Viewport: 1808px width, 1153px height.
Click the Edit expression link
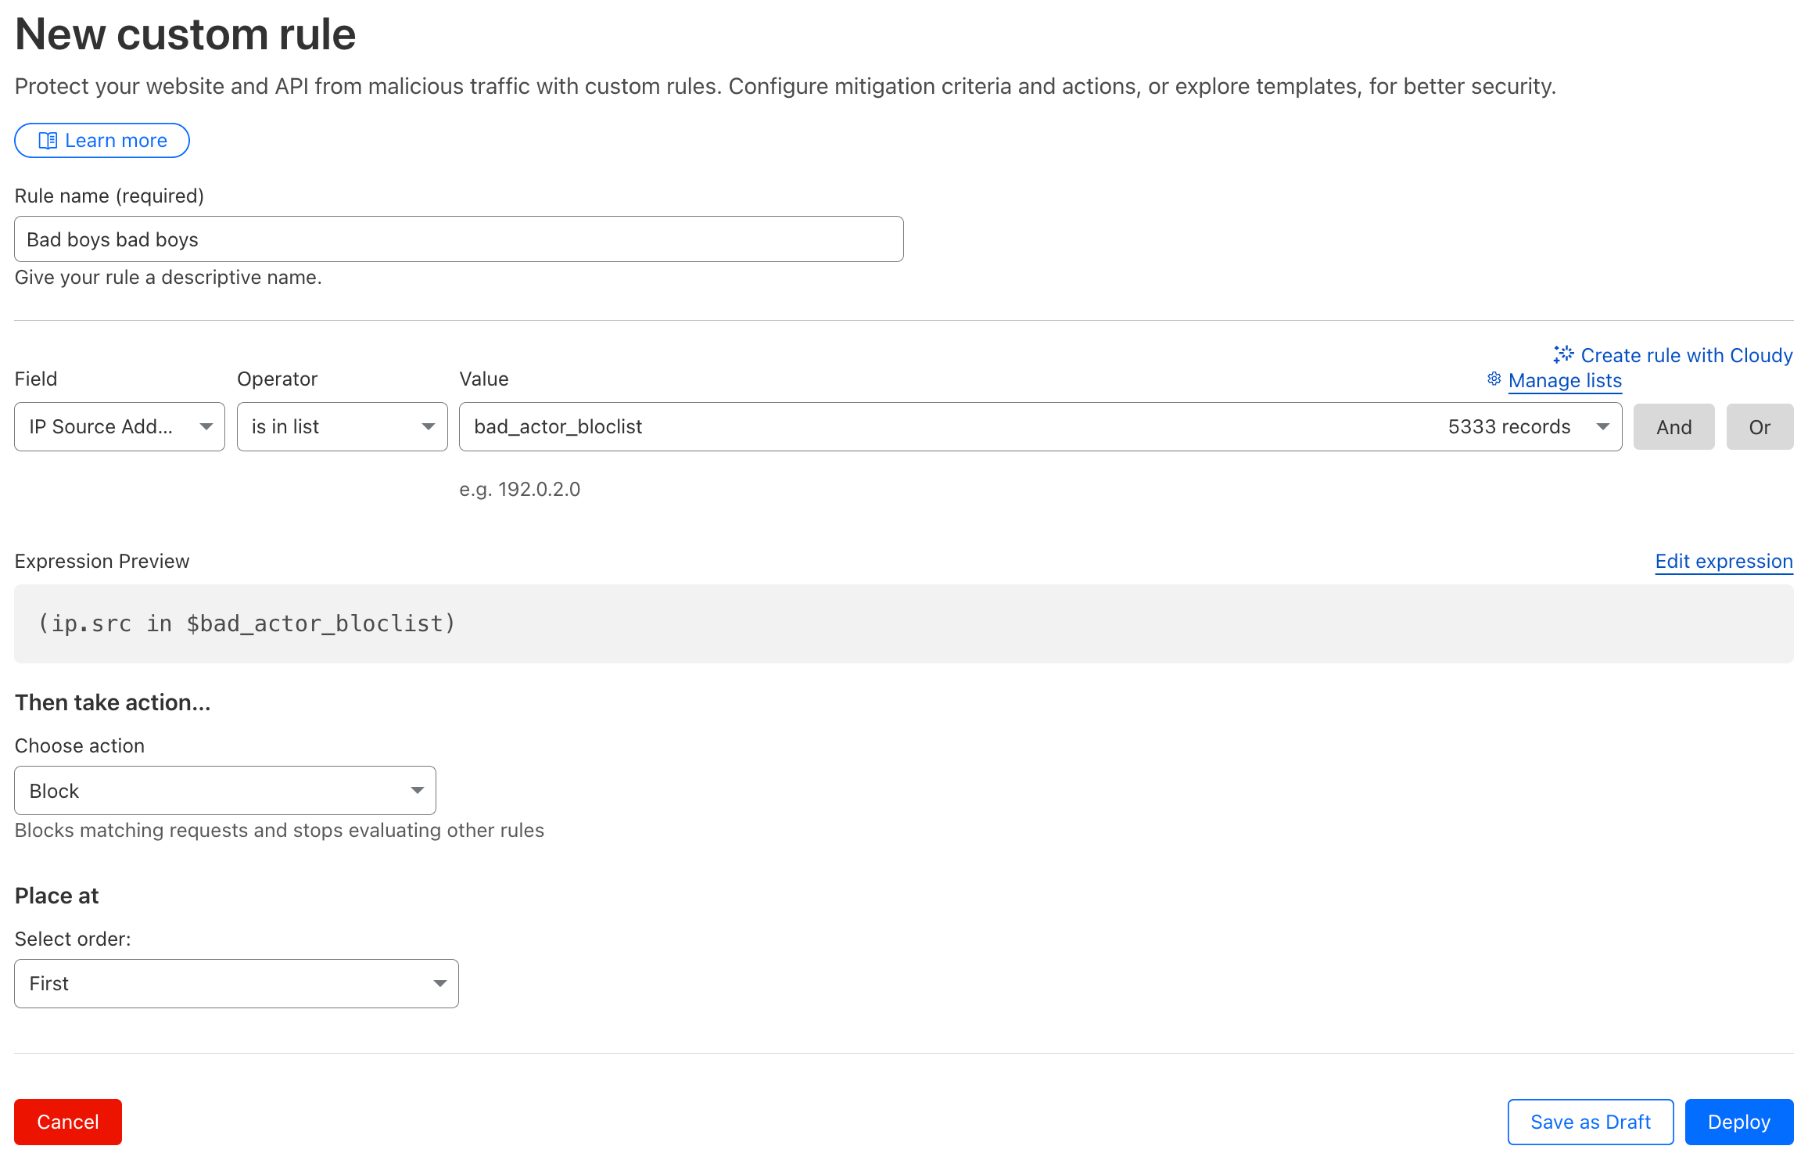coord(1724,562)
